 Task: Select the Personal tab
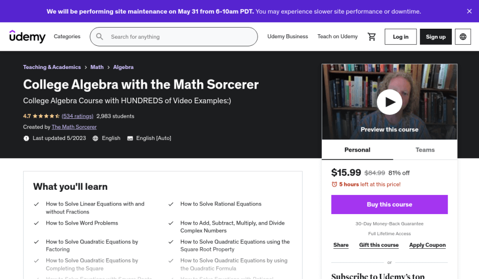pyautogui.click(x=357, y=150)
